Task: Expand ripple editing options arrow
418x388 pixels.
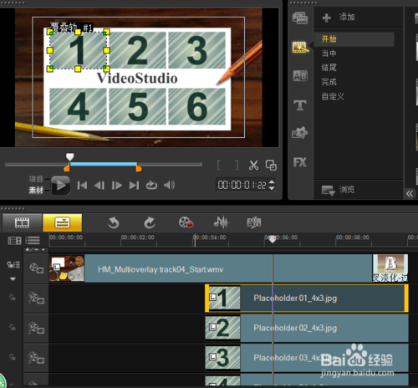Action: click(13, 278)
